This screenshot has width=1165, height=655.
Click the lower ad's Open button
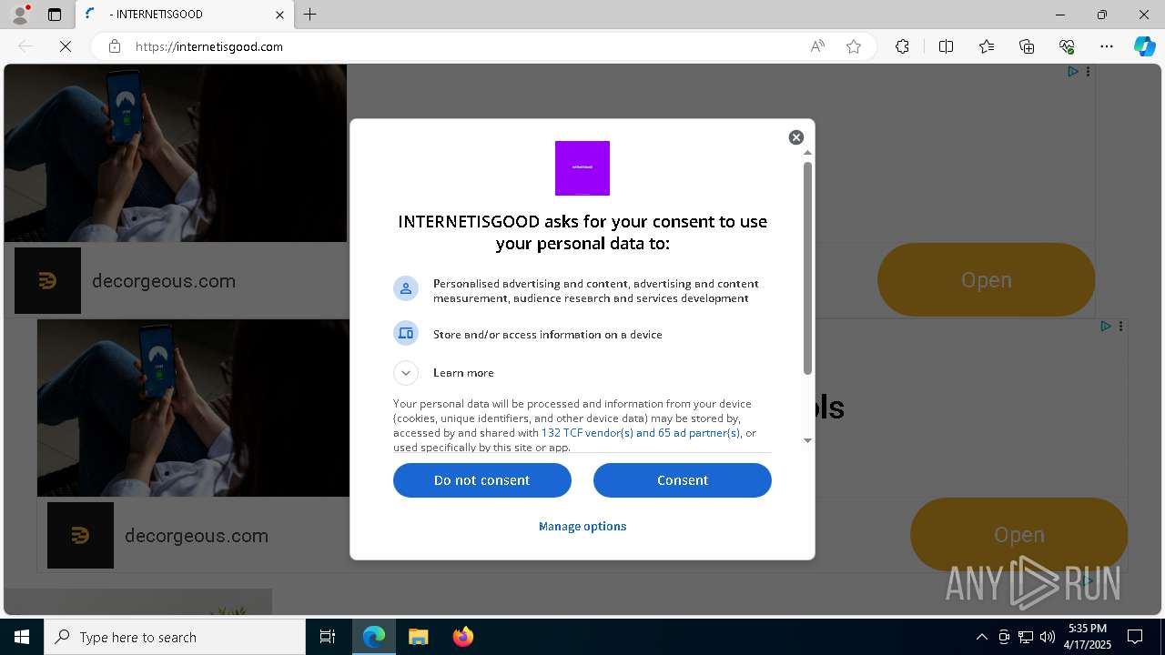tap(1018, 535)
